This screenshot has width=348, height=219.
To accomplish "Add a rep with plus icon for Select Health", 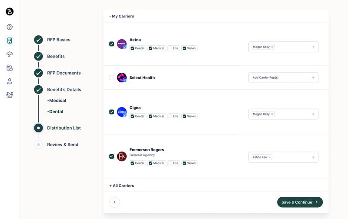I will 313,77.
